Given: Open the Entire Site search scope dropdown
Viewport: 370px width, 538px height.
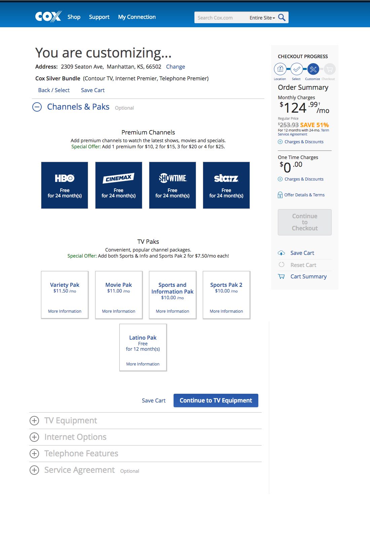Looking at the screenshot, I should tap(262, 18).
